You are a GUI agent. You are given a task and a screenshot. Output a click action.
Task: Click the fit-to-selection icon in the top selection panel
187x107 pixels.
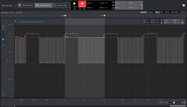[141, 8]
